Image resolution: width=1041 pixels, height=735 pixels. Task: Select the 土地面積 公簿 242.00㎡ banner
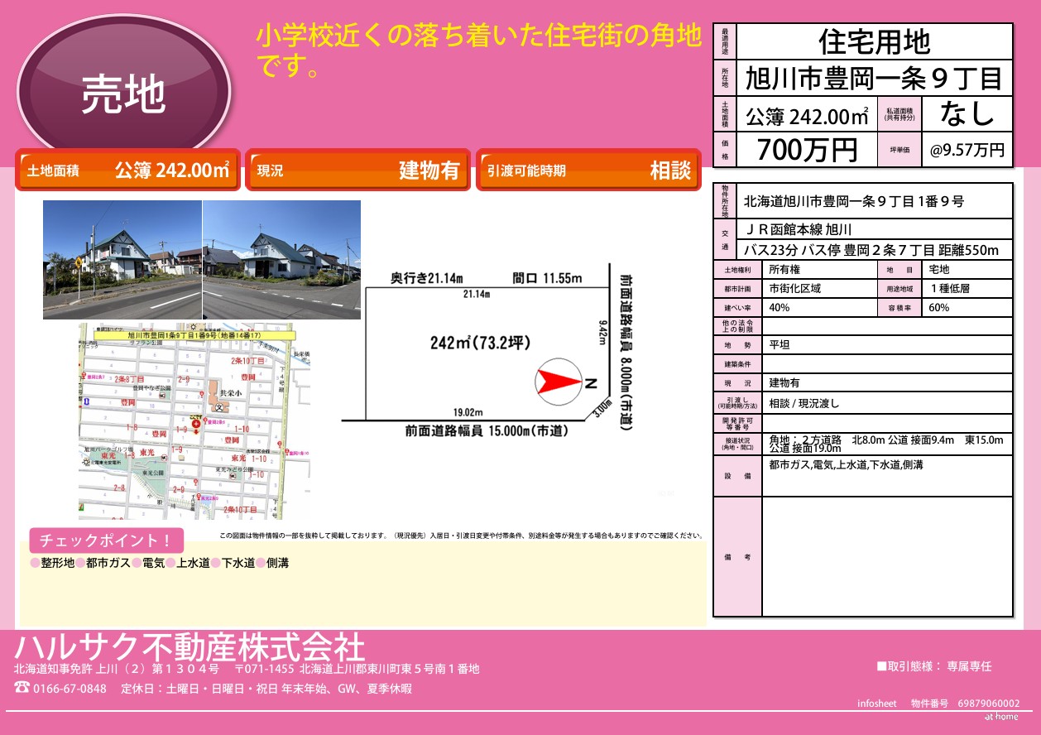[127, 171]
